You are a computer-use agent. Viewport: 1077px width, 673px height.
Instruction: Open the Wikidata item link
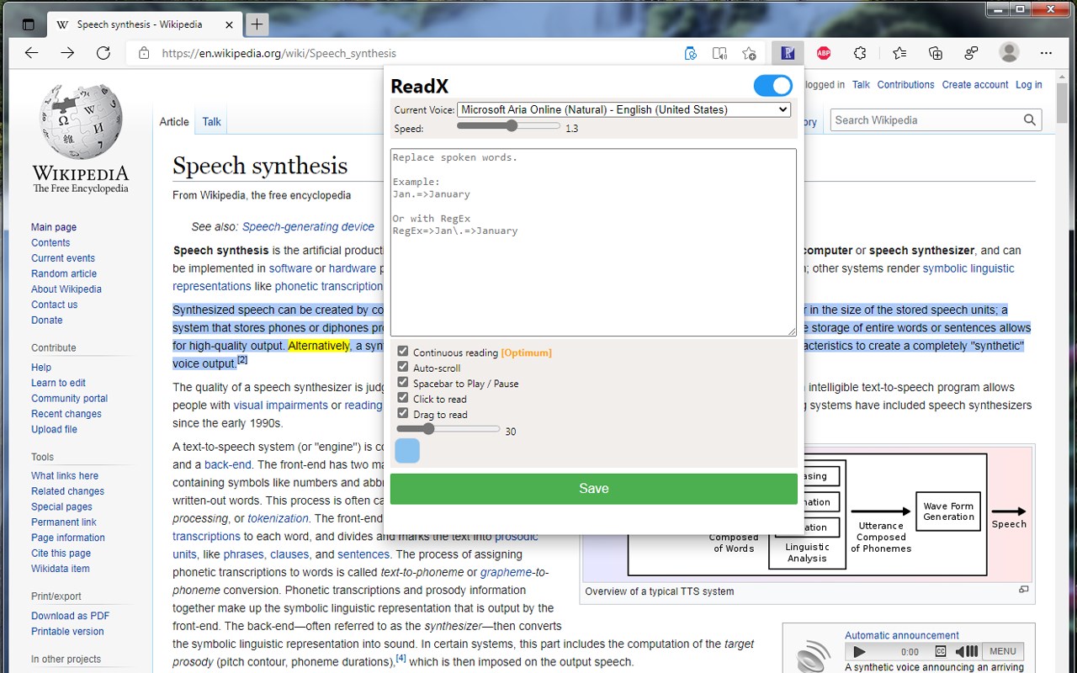coord(61,569)
